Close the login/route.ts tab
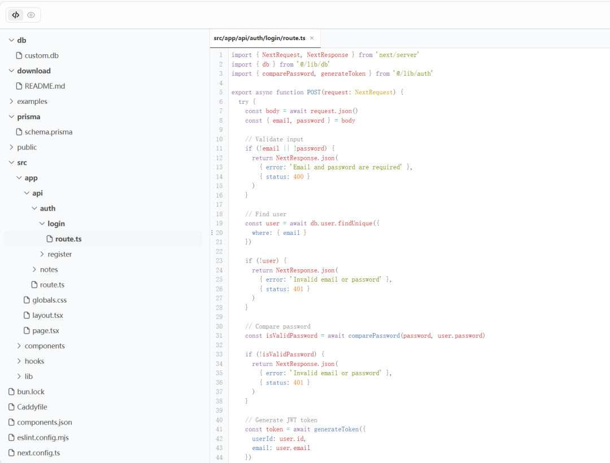 (312, 38)
